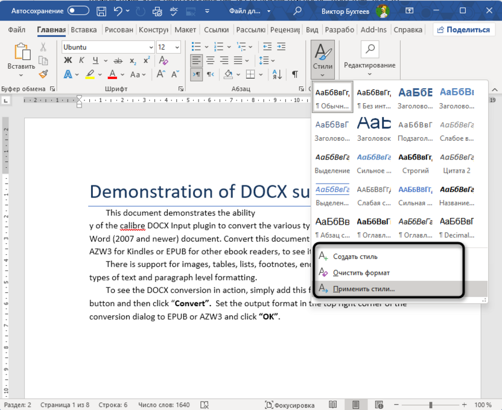
Task: Toggle bold formatting with the Ж icon
Action: click(68, 60)
